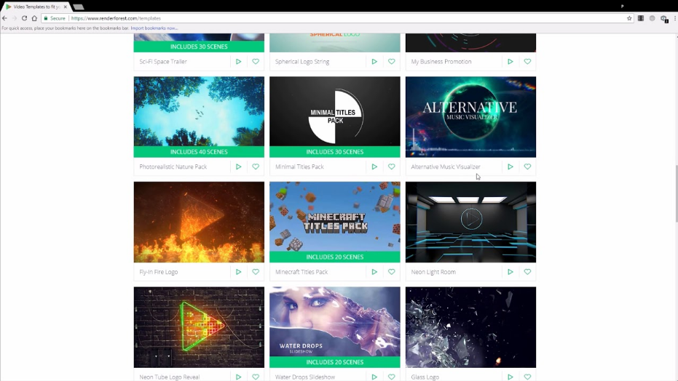
Task: Play preview of Neon Tube Logo Reveal
Action: (238, 377)
